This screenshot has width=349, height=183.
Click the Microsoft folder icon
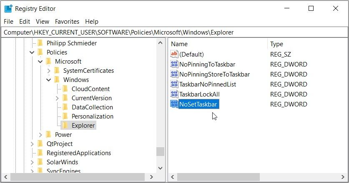(x=48, y=61)
